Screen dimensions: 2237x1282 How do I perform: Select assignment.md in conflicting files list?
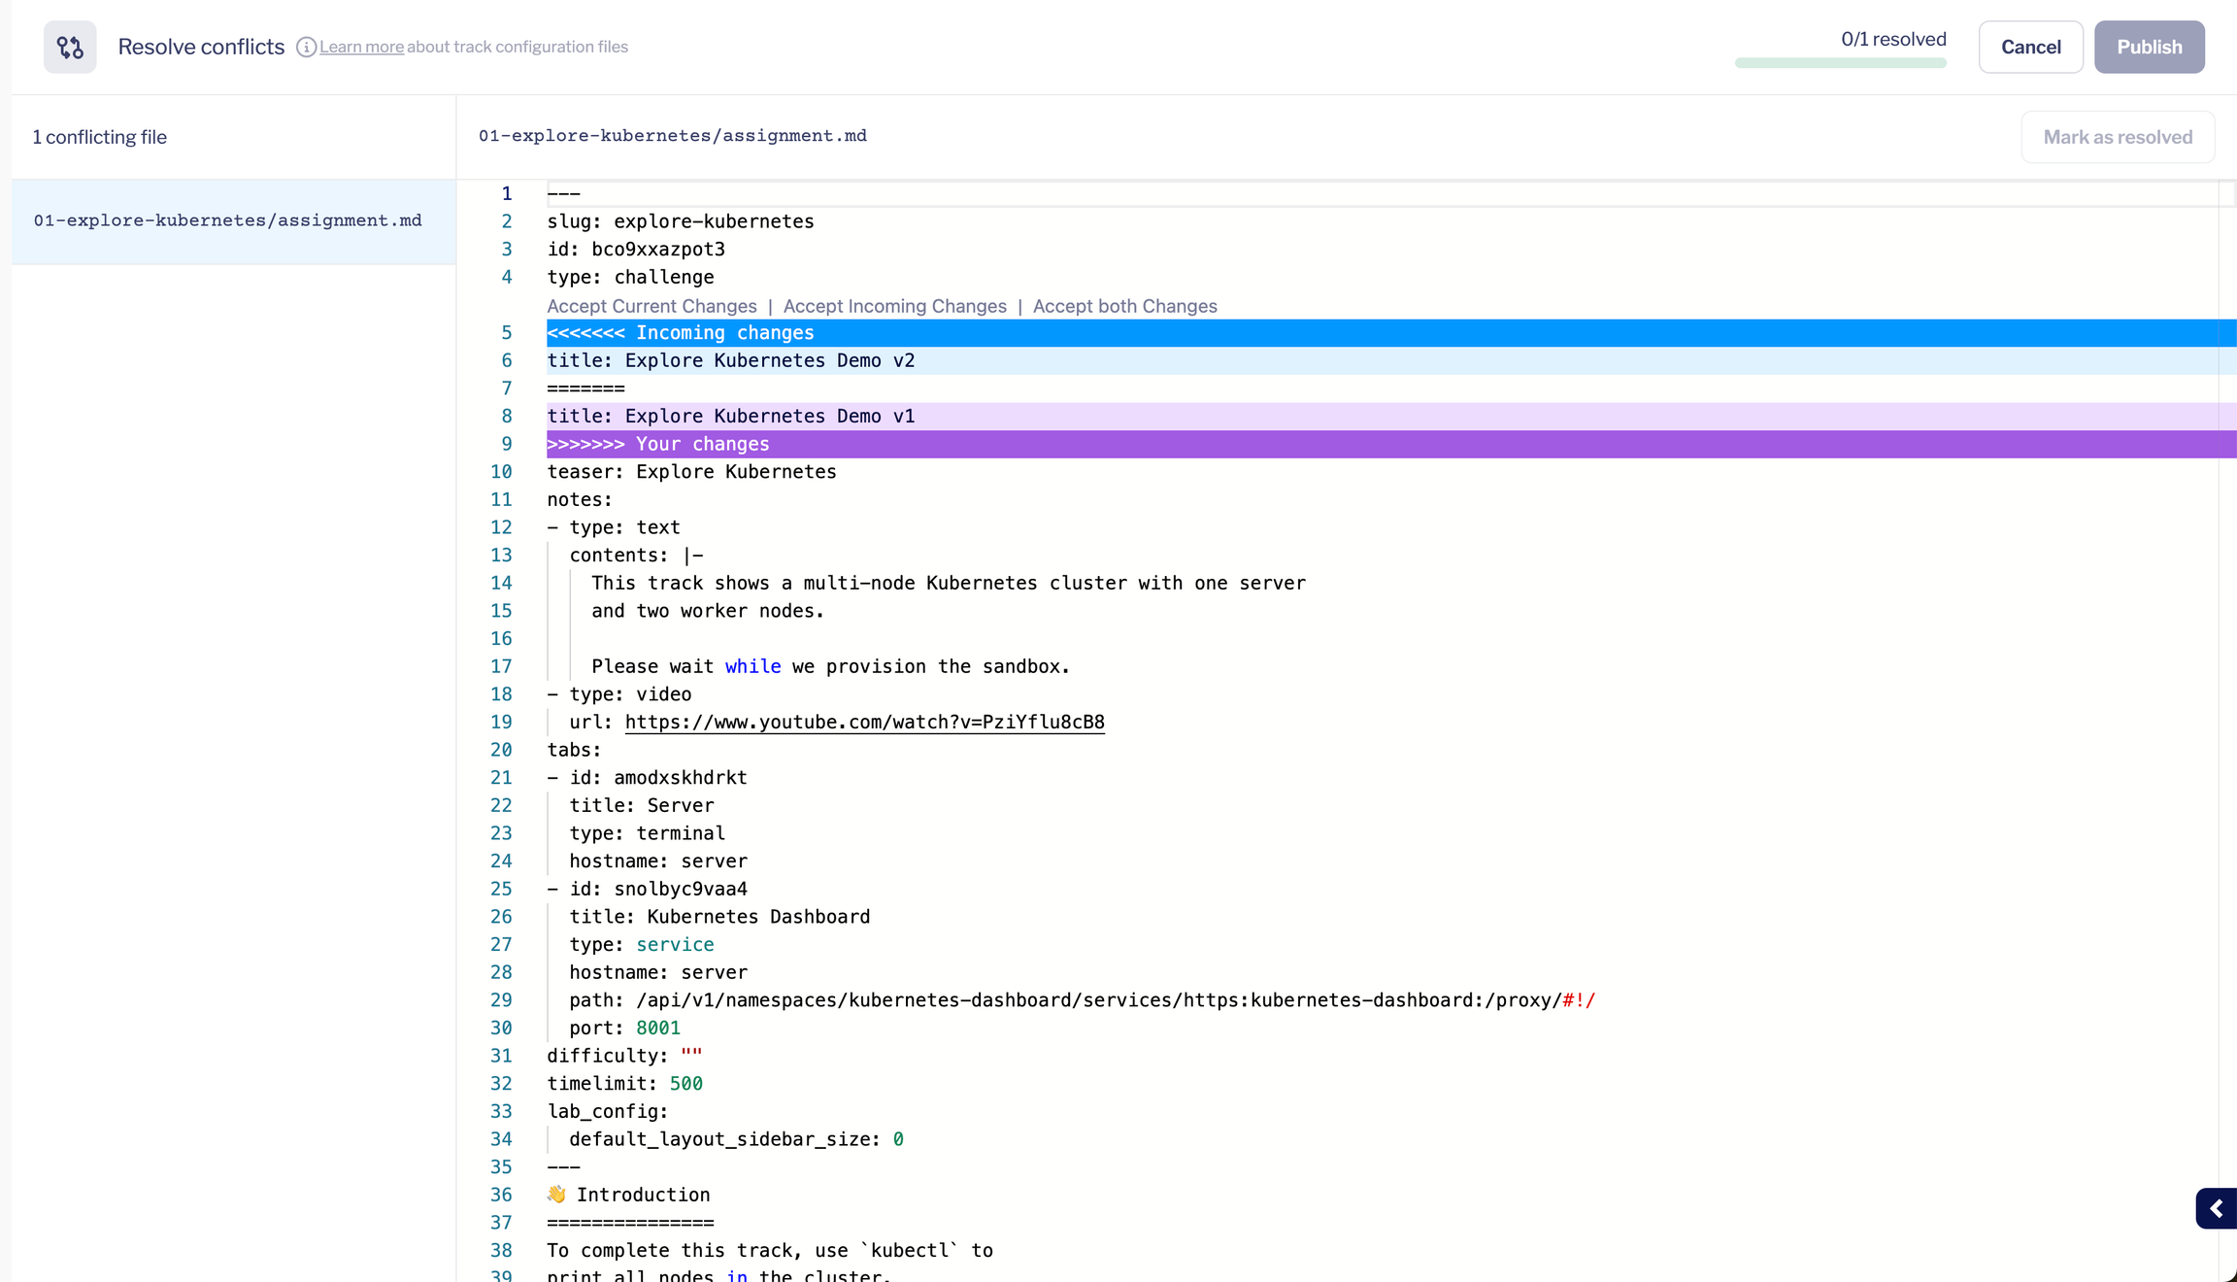click(228, 220)
